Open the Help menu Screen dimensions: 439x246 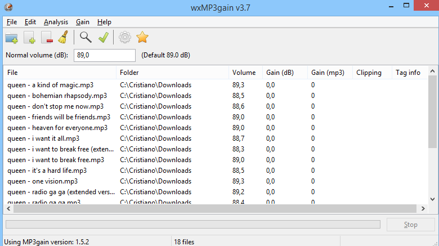click(104, 22)
